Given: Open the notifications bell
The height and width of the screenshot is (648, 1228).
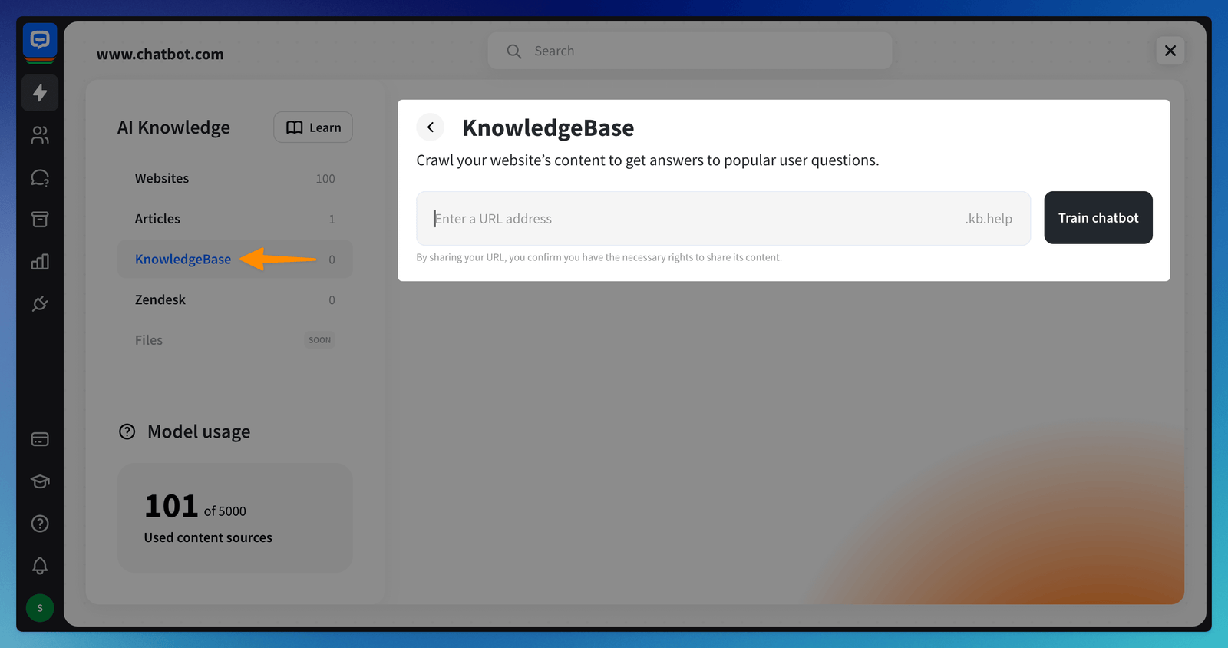Looking at the screenshot, I should pyautogui.click(x=40, y=566).
